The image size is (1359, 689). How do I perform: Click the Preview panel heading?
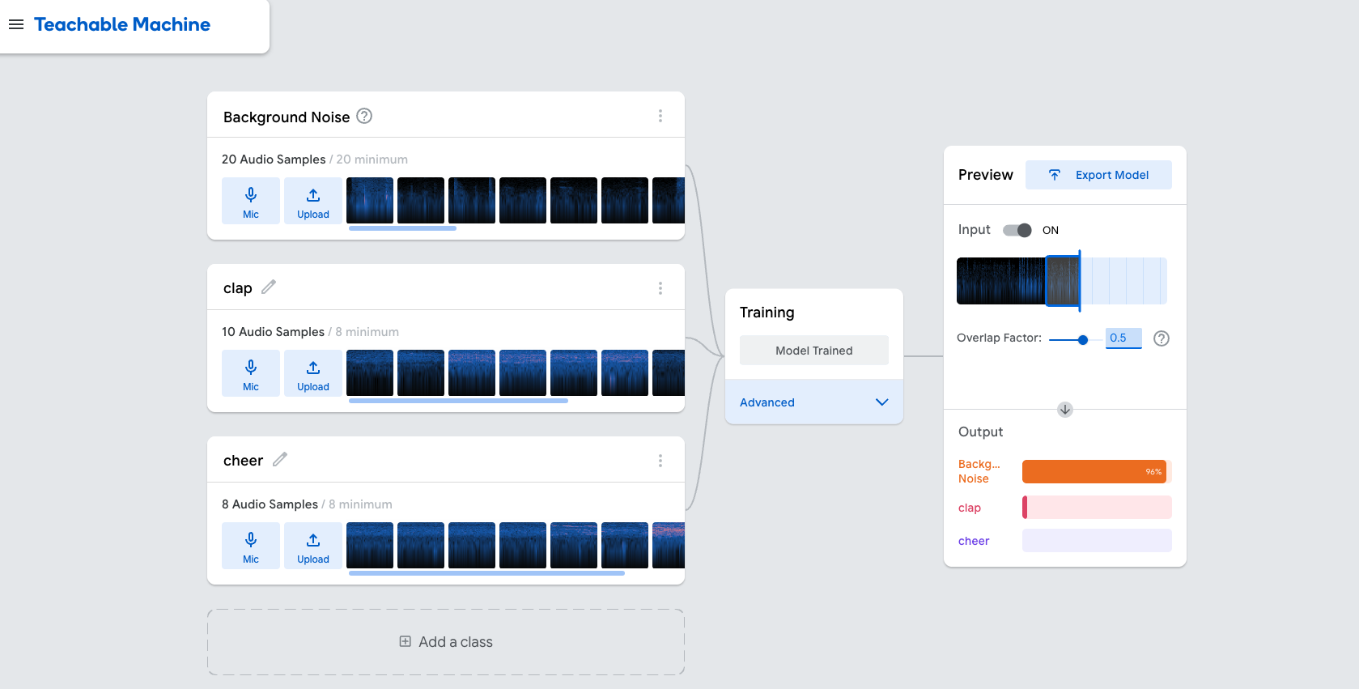click(x=986, y=175)
